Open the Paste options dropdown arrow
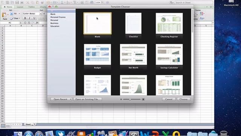The image size is (241, 136). point(8,15)
